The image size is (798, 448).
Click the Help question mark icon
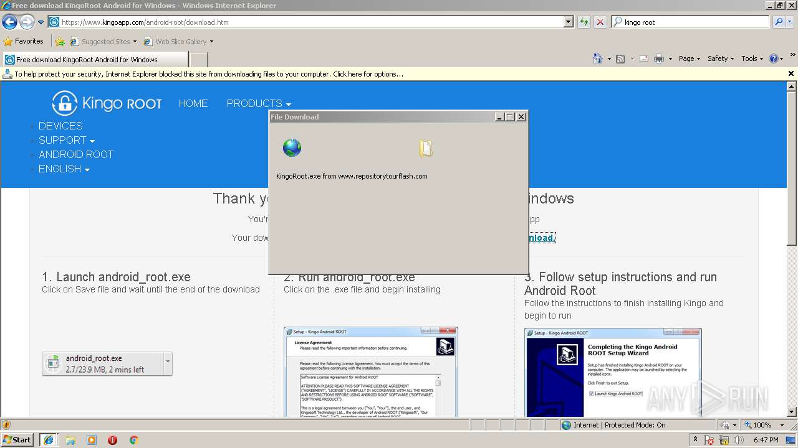pyautogui.click(x=774, y=58)
